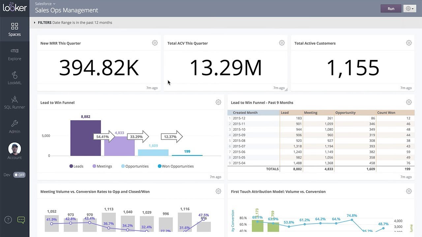
Task: Toggle Dev mode on
Action: click(19, 175)
